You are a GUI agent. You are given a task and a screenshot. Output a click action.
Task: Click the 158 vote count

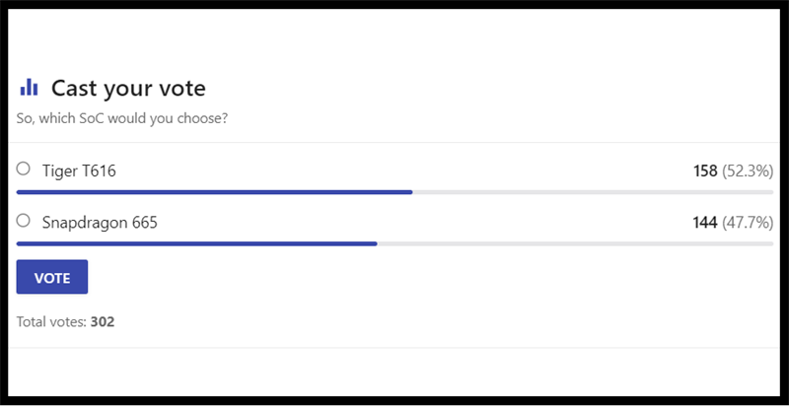pos(704,171)
